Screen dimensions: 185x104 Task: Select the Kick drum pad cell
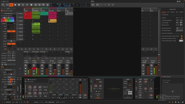55,96
